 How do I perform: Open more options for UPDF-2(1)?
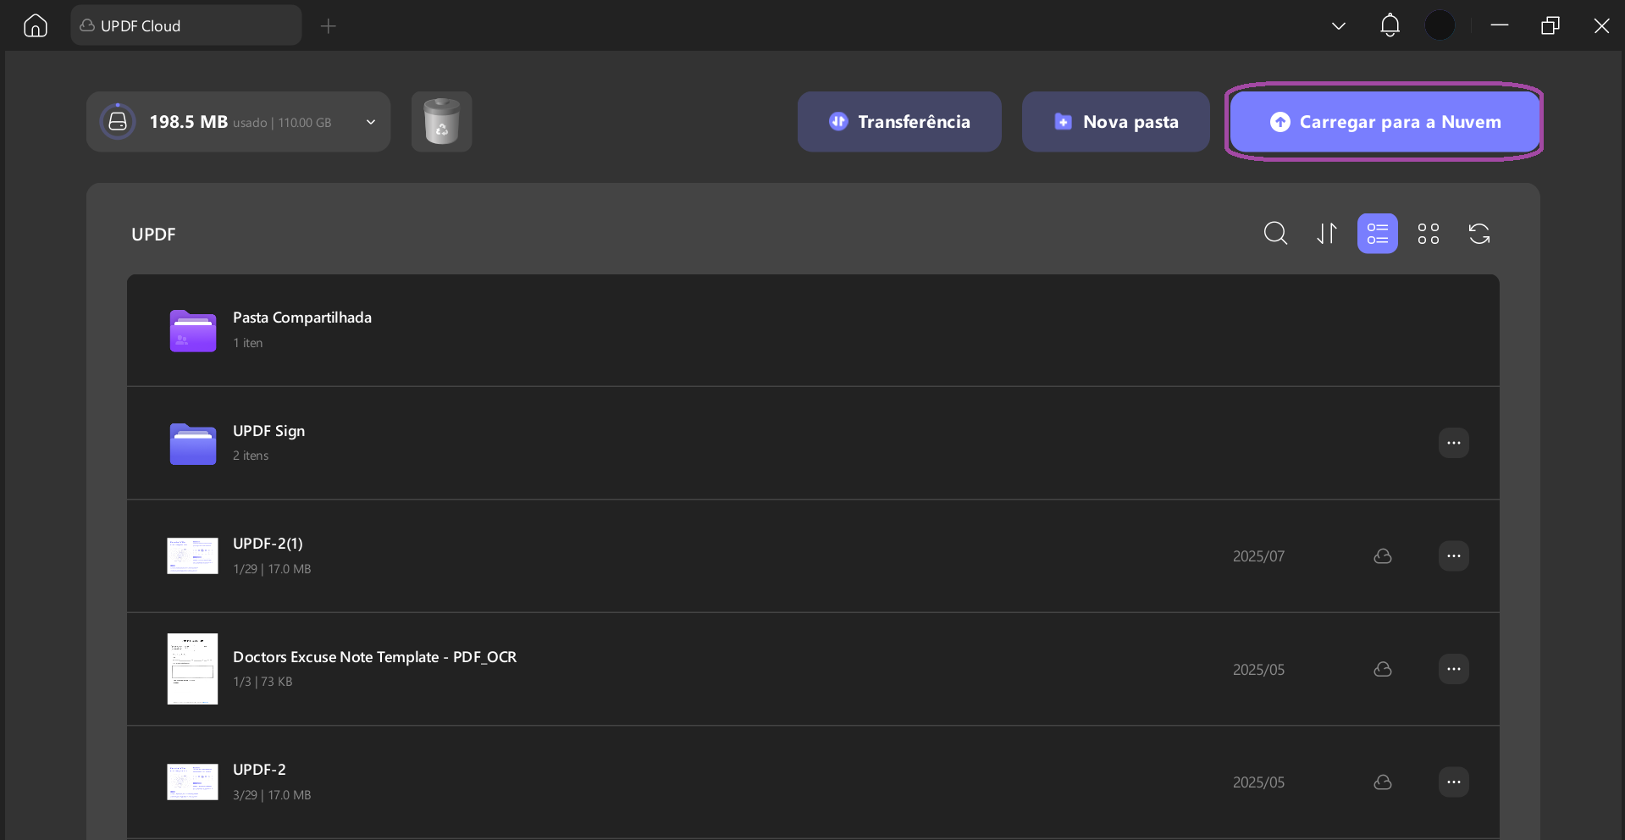point(1454,556)
